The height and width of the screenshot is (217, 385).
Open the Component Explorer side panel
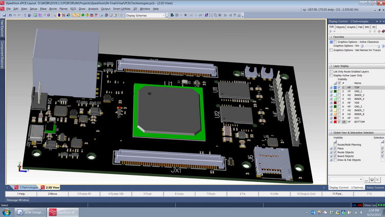pos(2,53)
